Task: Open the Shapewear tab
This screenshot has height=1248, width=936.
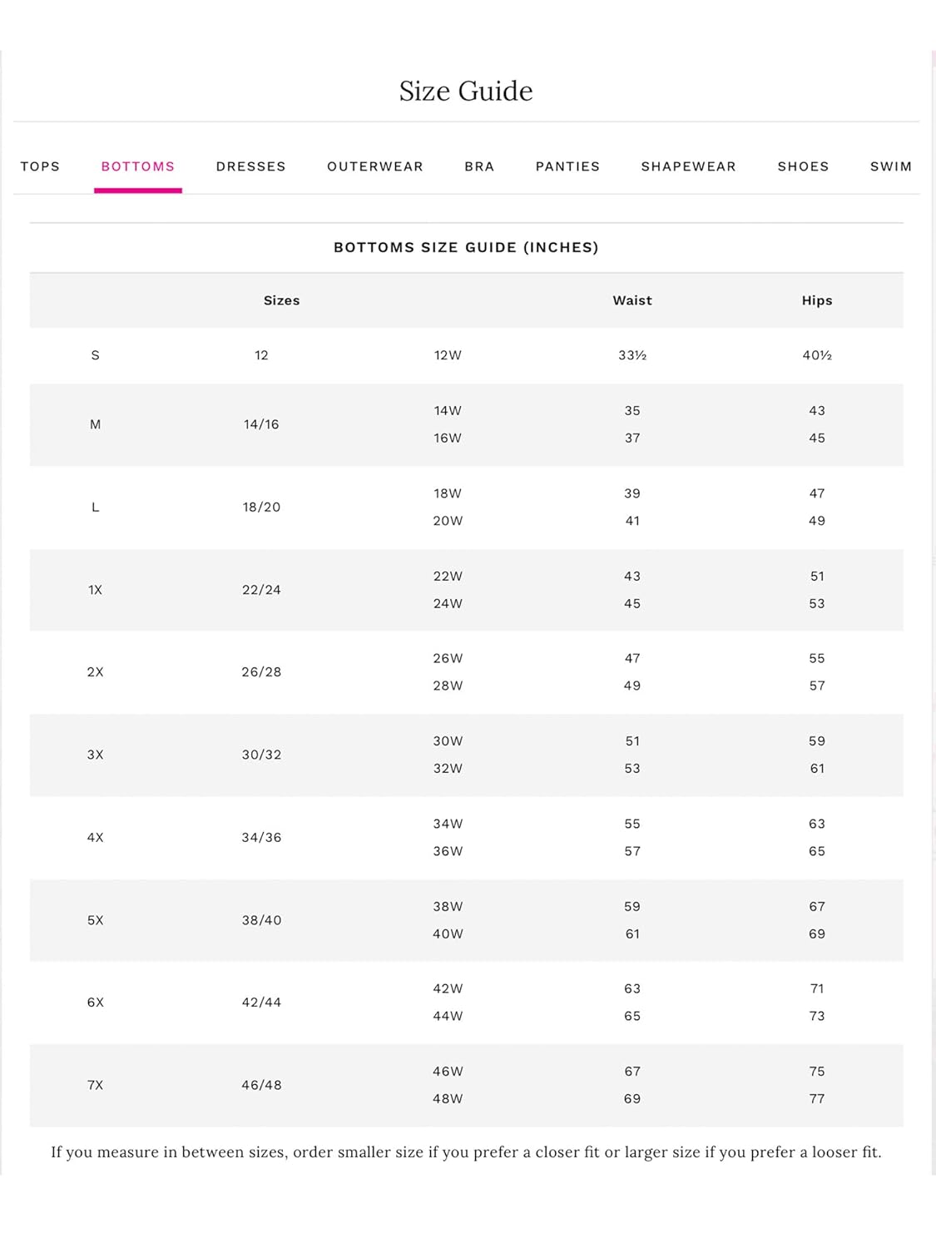Action: 688,166
